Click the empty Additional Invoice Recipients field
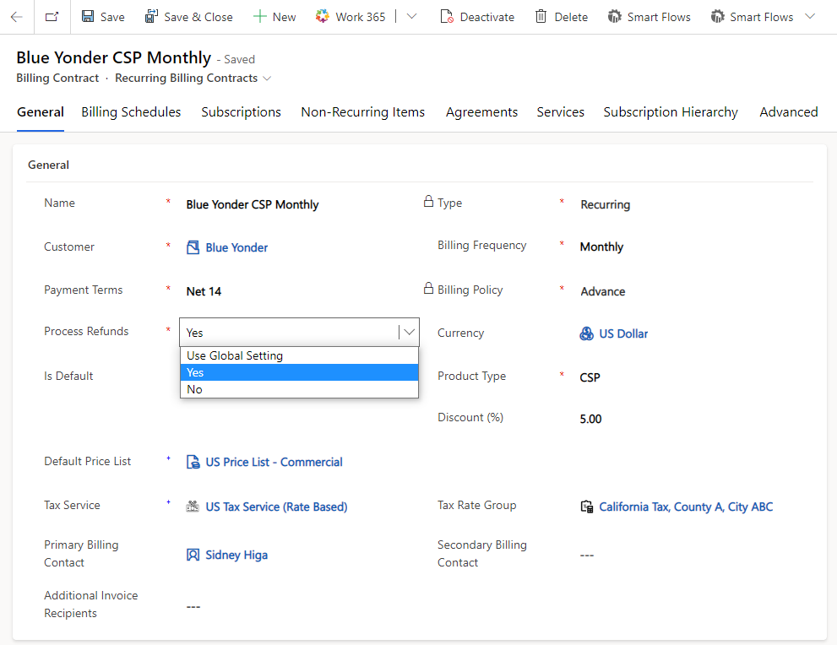 click(x=193, y=607)
